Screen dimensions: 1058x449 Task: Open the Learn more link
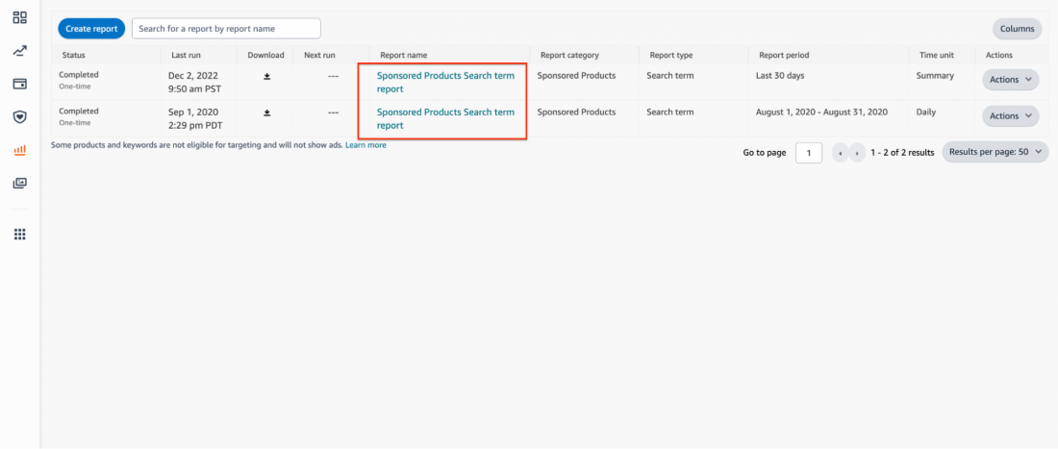click(x=365, y=145)
